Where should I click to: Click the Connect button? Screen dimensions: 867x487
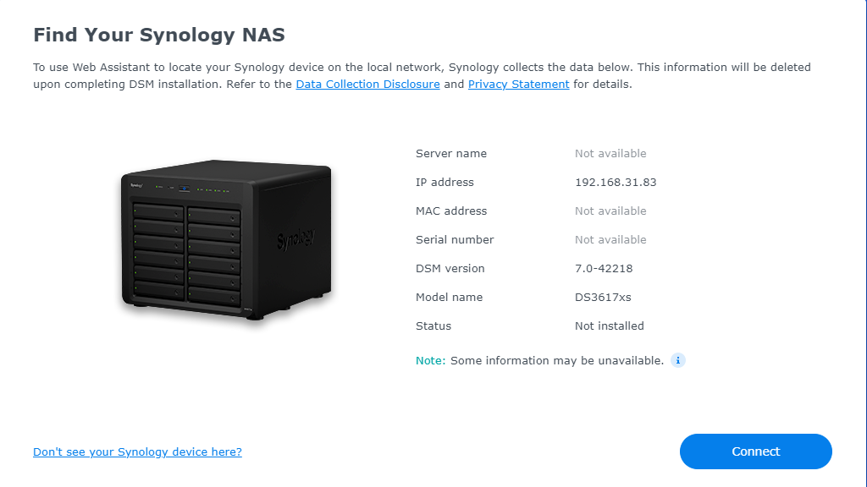click(755, 451)
